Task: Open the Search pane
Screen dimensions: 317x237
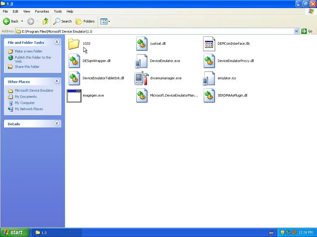Action: (63, 21)
